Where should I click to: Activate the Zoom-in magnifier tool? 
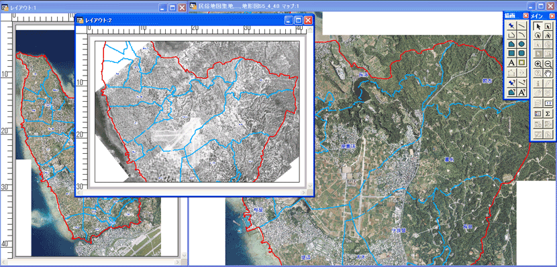tap(538, 64)
